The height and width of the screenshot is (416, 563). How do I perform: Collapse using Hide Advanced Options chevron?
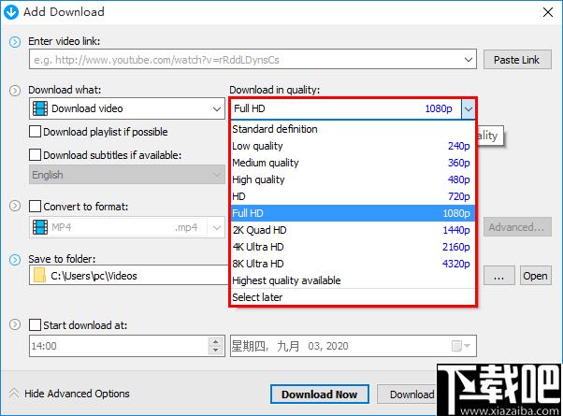[x=14, y=394]
